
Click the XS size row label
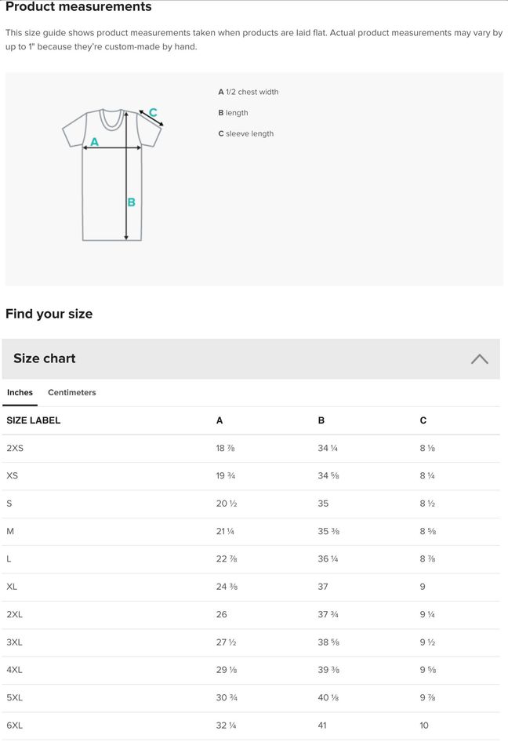[x=12, y=476]
